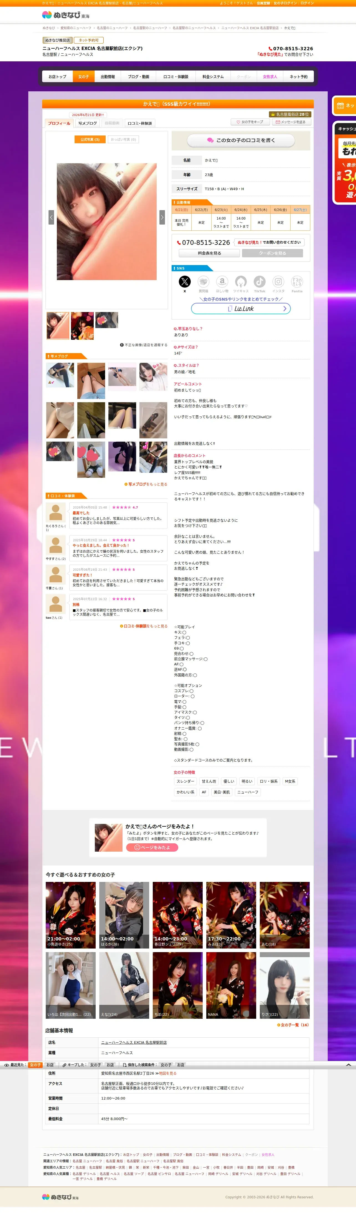
Task: Open the X social media icon
Action: pyautogui.click(x=185, y=281)
